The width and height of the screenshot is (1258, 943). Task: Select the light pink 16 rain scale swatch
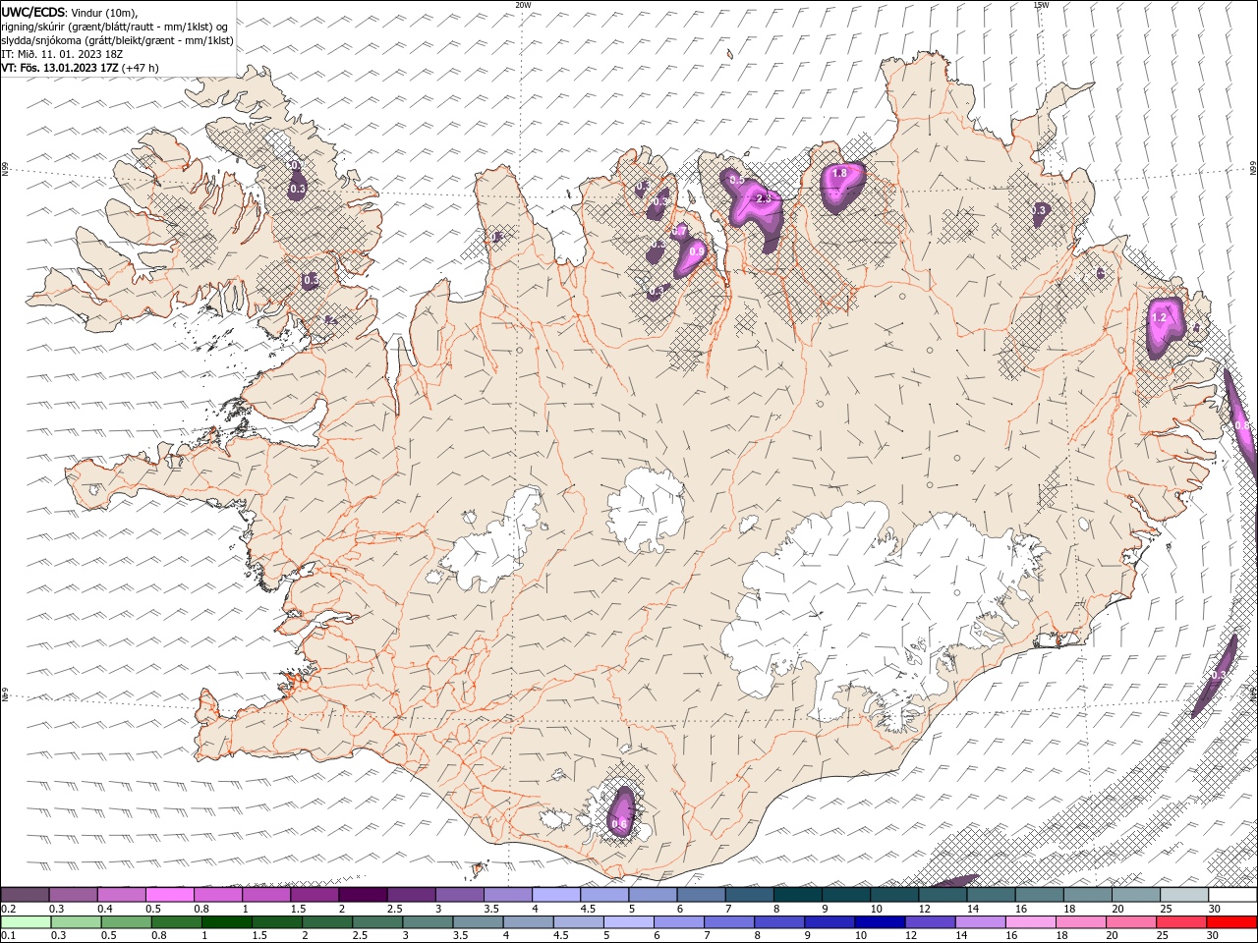[1031, 922]
